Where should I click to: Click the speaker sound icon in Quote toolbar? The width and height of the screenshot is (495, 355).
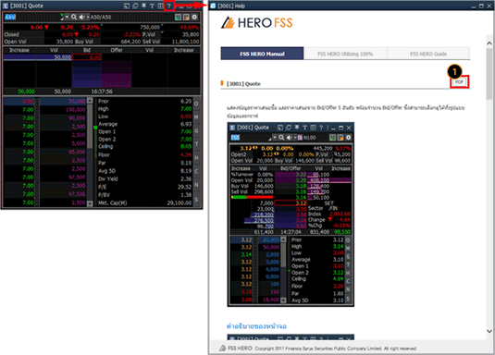(x=81, y=17)
